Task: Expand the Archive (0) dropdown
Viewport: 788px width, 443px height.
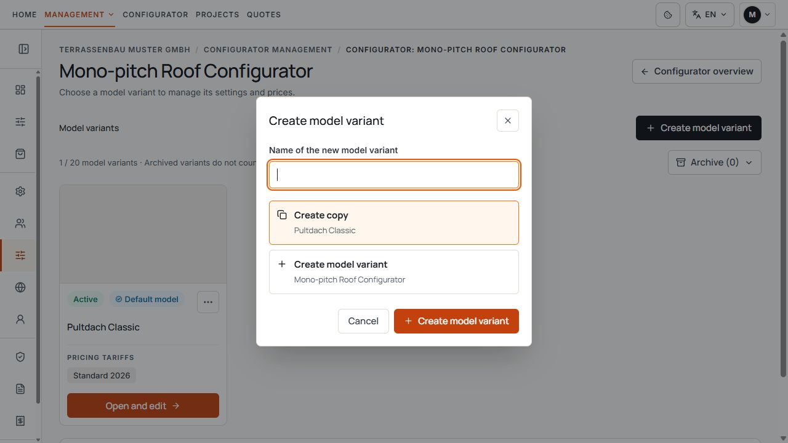Action: (715, 162)
